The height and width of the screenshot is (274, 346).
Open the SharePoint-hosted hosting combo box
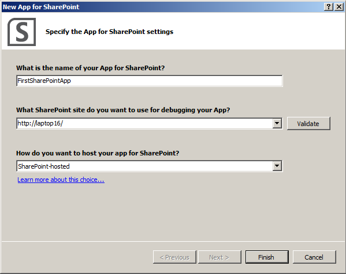pyautogui.click(x=150, y=166)
